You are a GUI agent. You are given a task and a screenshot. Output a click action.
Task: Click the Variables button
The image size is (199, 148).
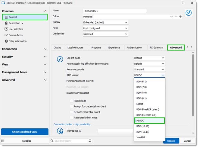[x=26, y=141]
